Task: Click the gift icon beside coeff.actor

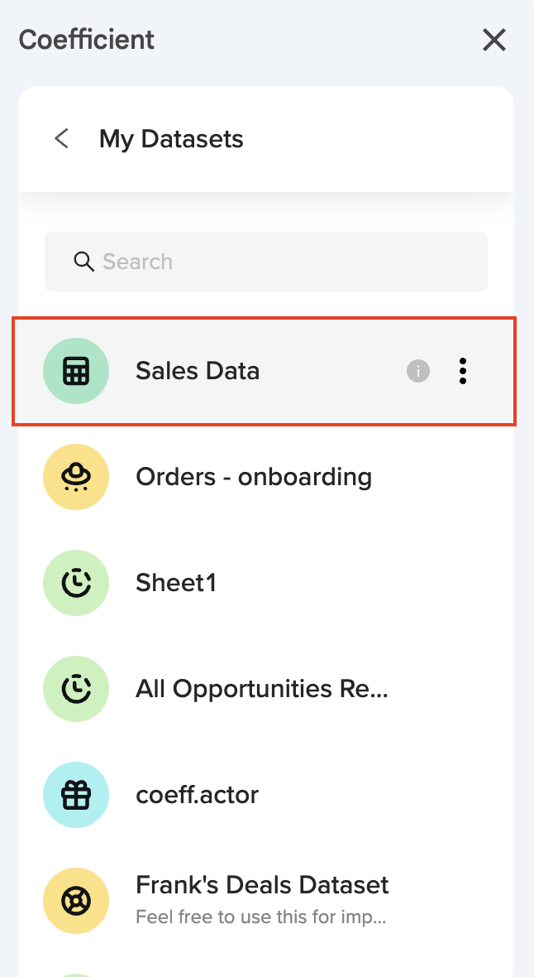Action: coord(76,795)
